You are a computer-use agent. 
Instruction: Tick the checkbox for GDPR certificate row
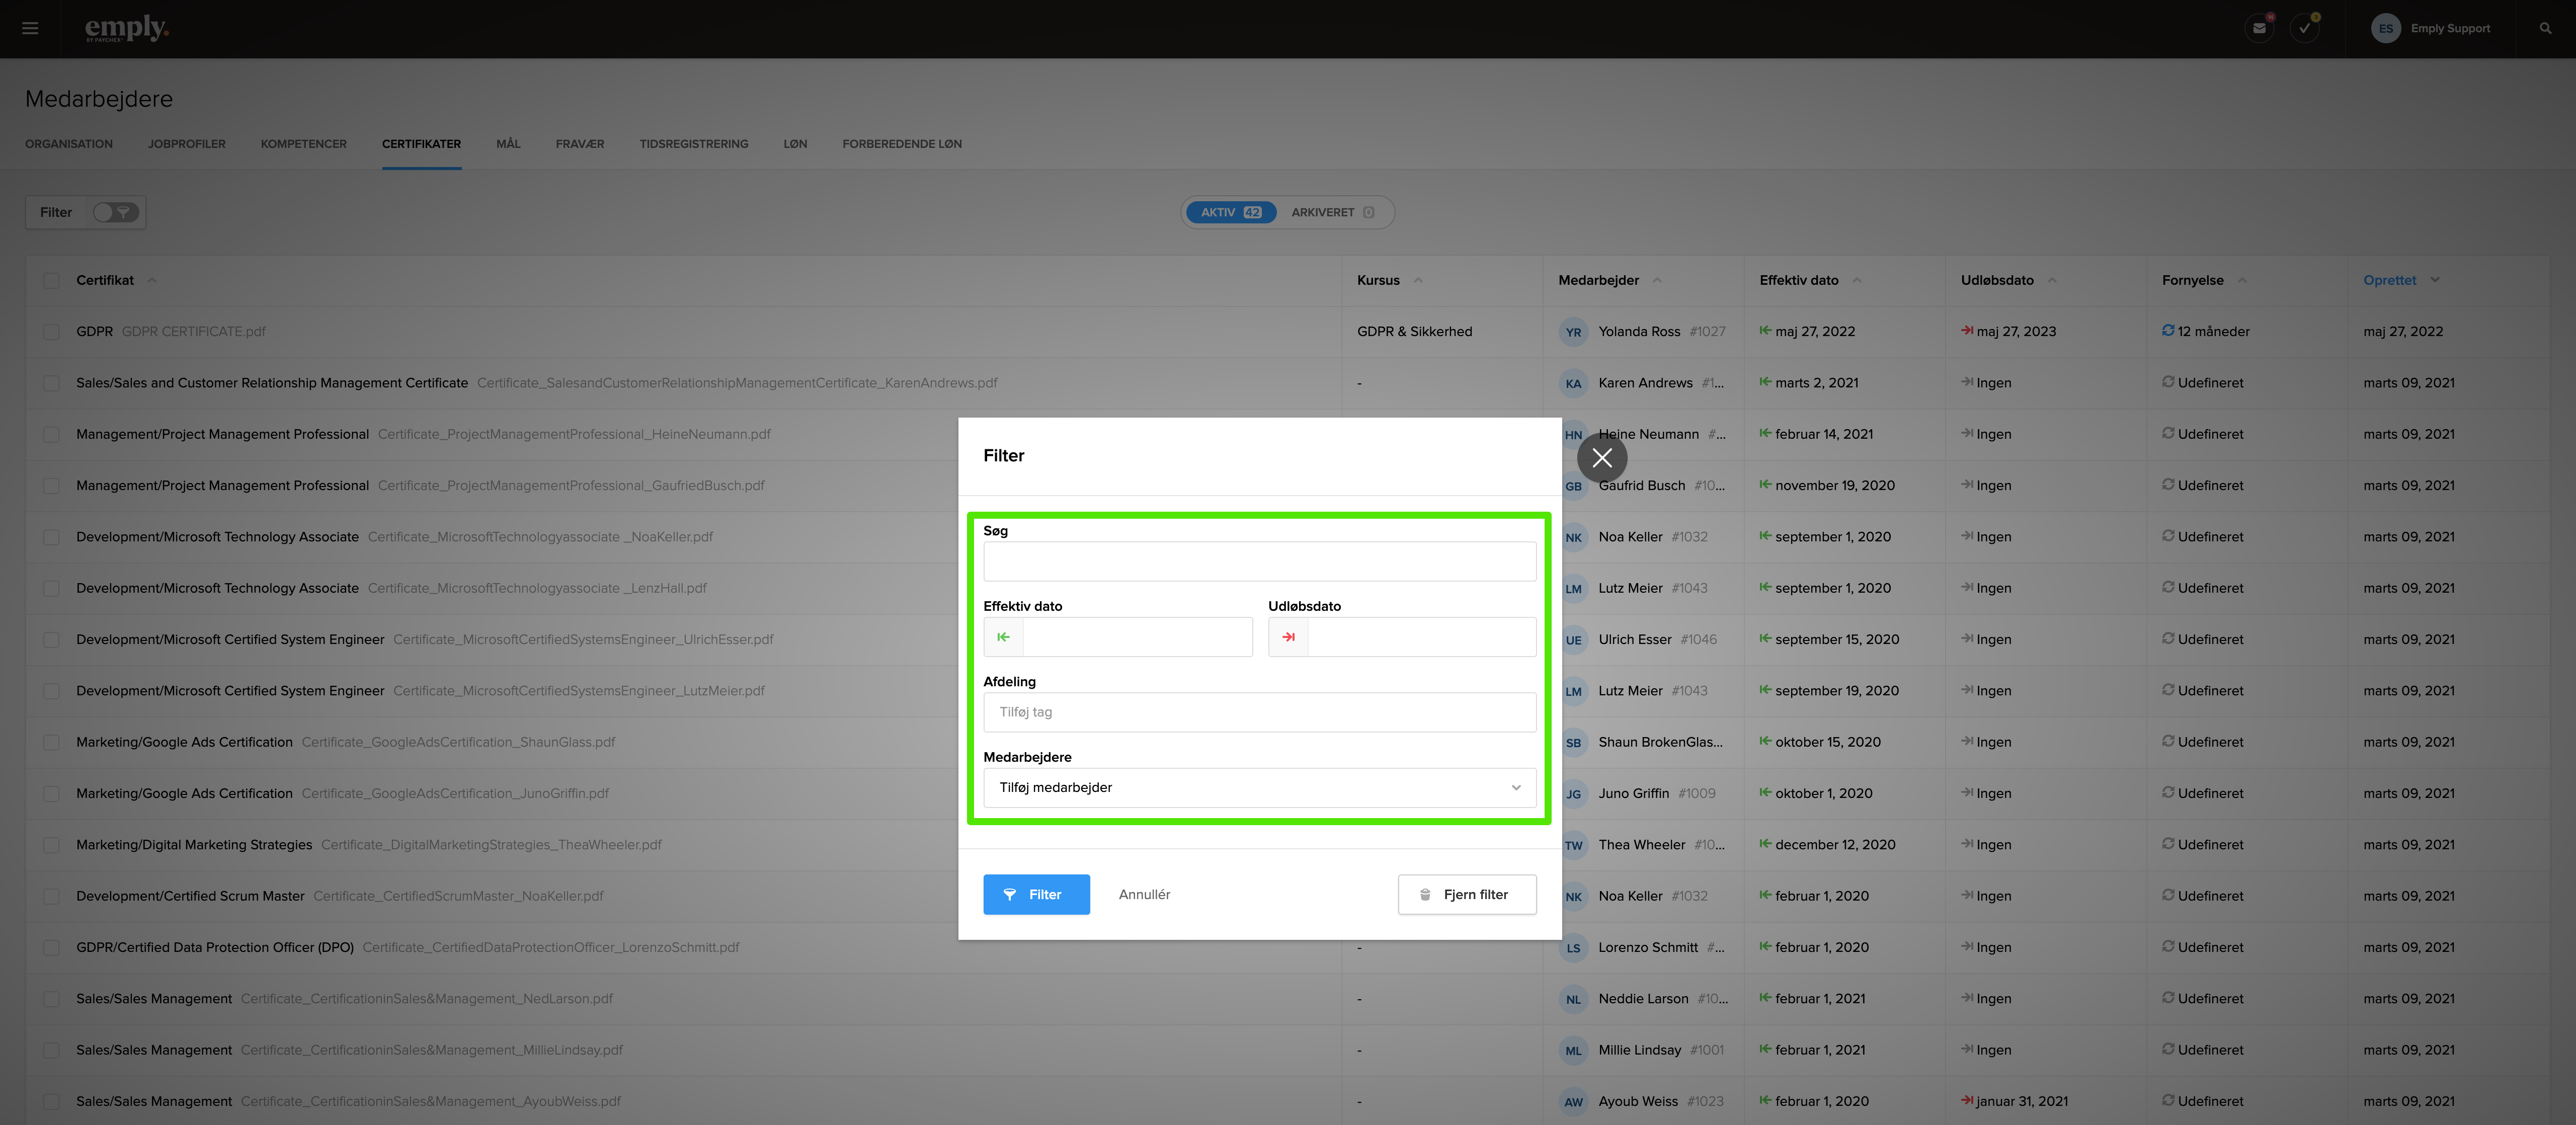51,332
